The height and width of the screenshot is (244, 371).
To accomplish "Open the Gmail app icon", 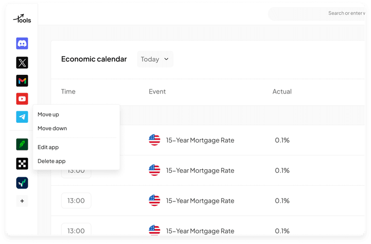I will (x=22, y=81).
